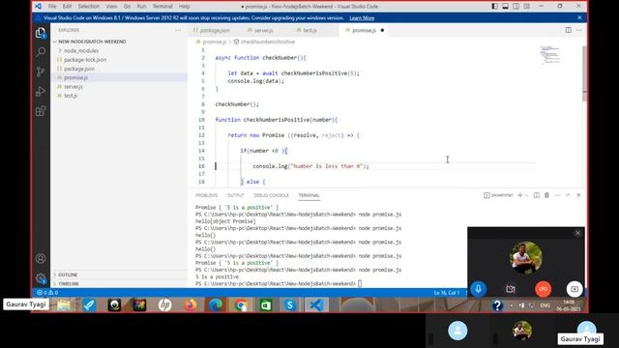Click the Visual Studio Code taskbar icon
Screen dimensions: 619x348
tap(316, 305)
